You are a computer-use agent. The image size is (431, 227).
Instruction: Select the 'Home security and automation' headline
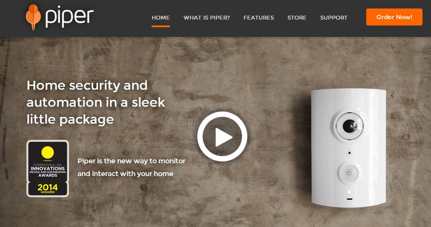(x=96, y=102)
